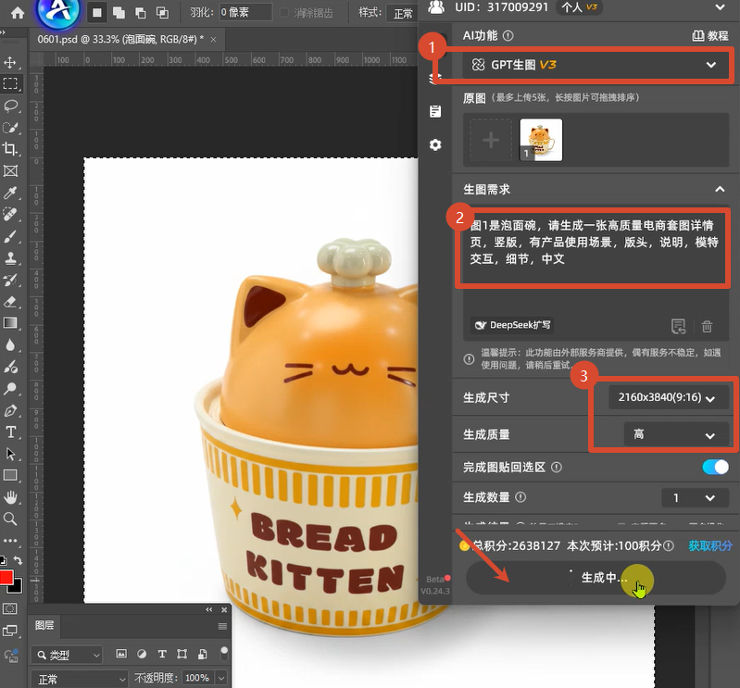This screenshot has height=688, width=740.
Task: Open layer opacity 100% dropdown arrow
Action: (x=220, y=678)
